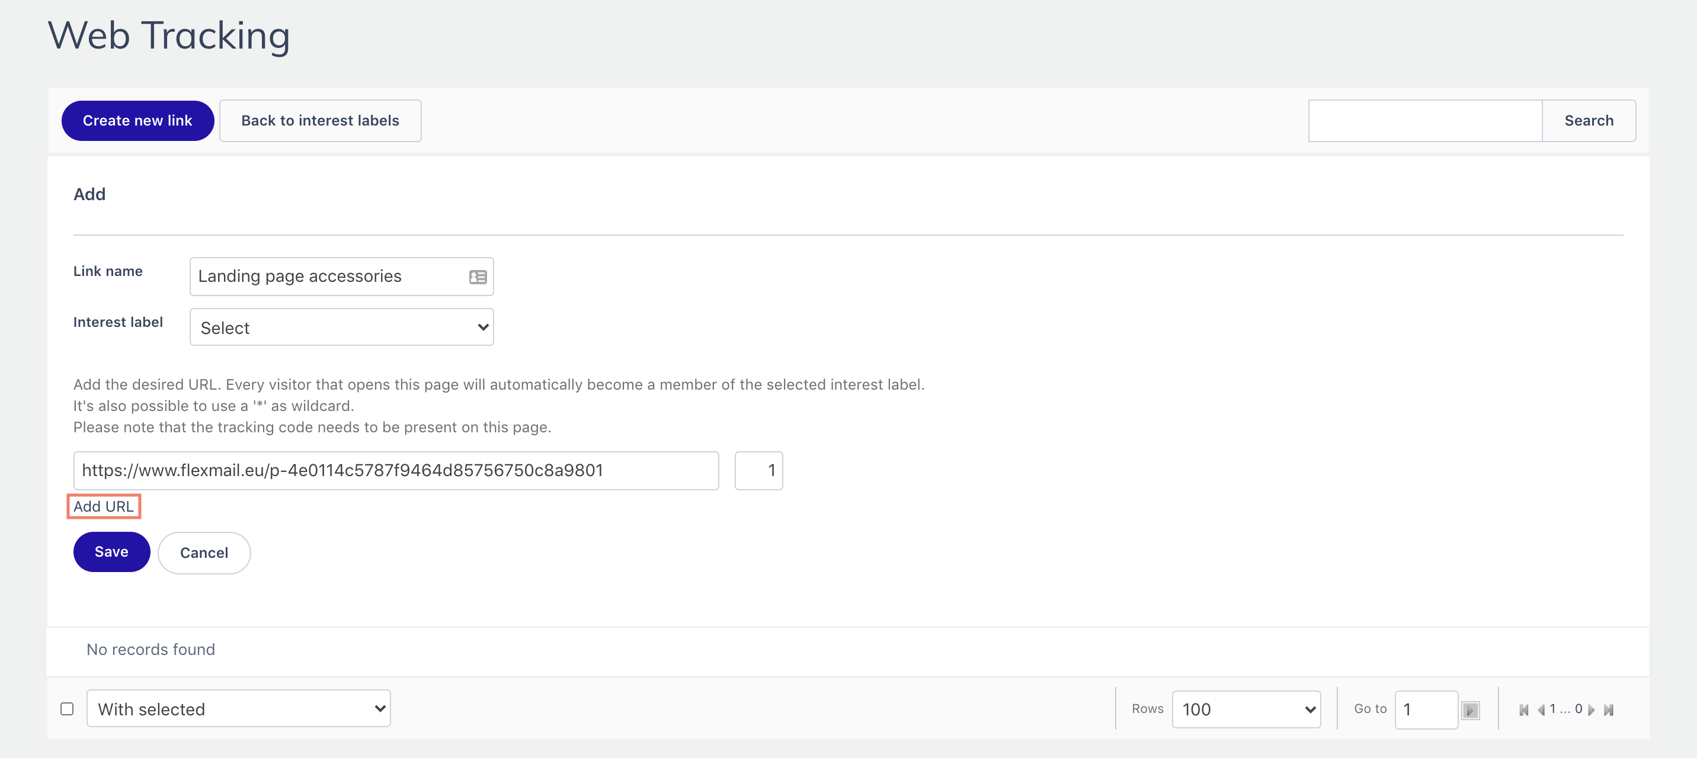Click the Add URL link
1697x758 pixels.
104,506
